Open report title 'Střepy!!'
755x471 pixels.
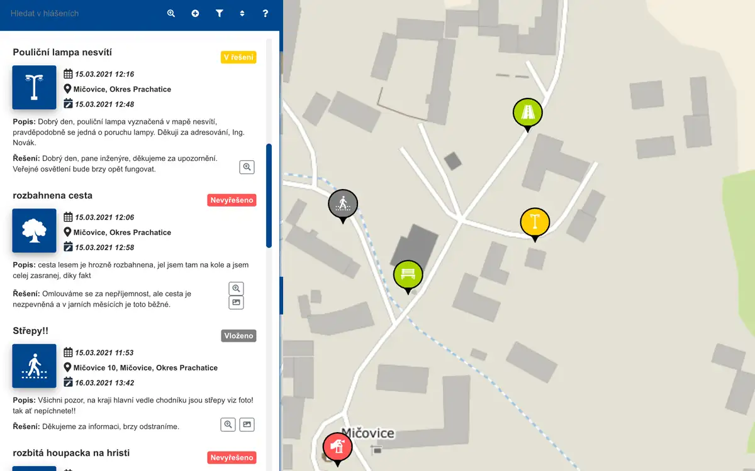coord(31,330)
